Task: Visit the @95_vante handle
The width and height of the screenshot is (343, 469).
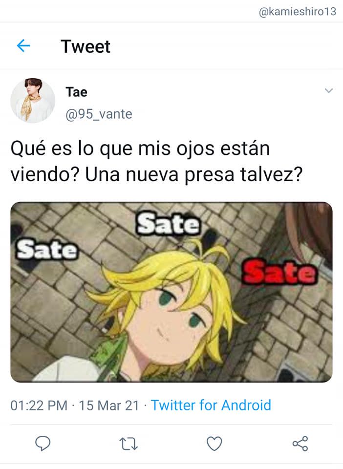Action: (x=99, y=114)
